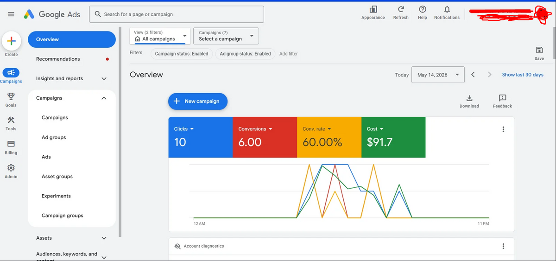
Task: Open Tools wrench icon
Action: (11, 120)
